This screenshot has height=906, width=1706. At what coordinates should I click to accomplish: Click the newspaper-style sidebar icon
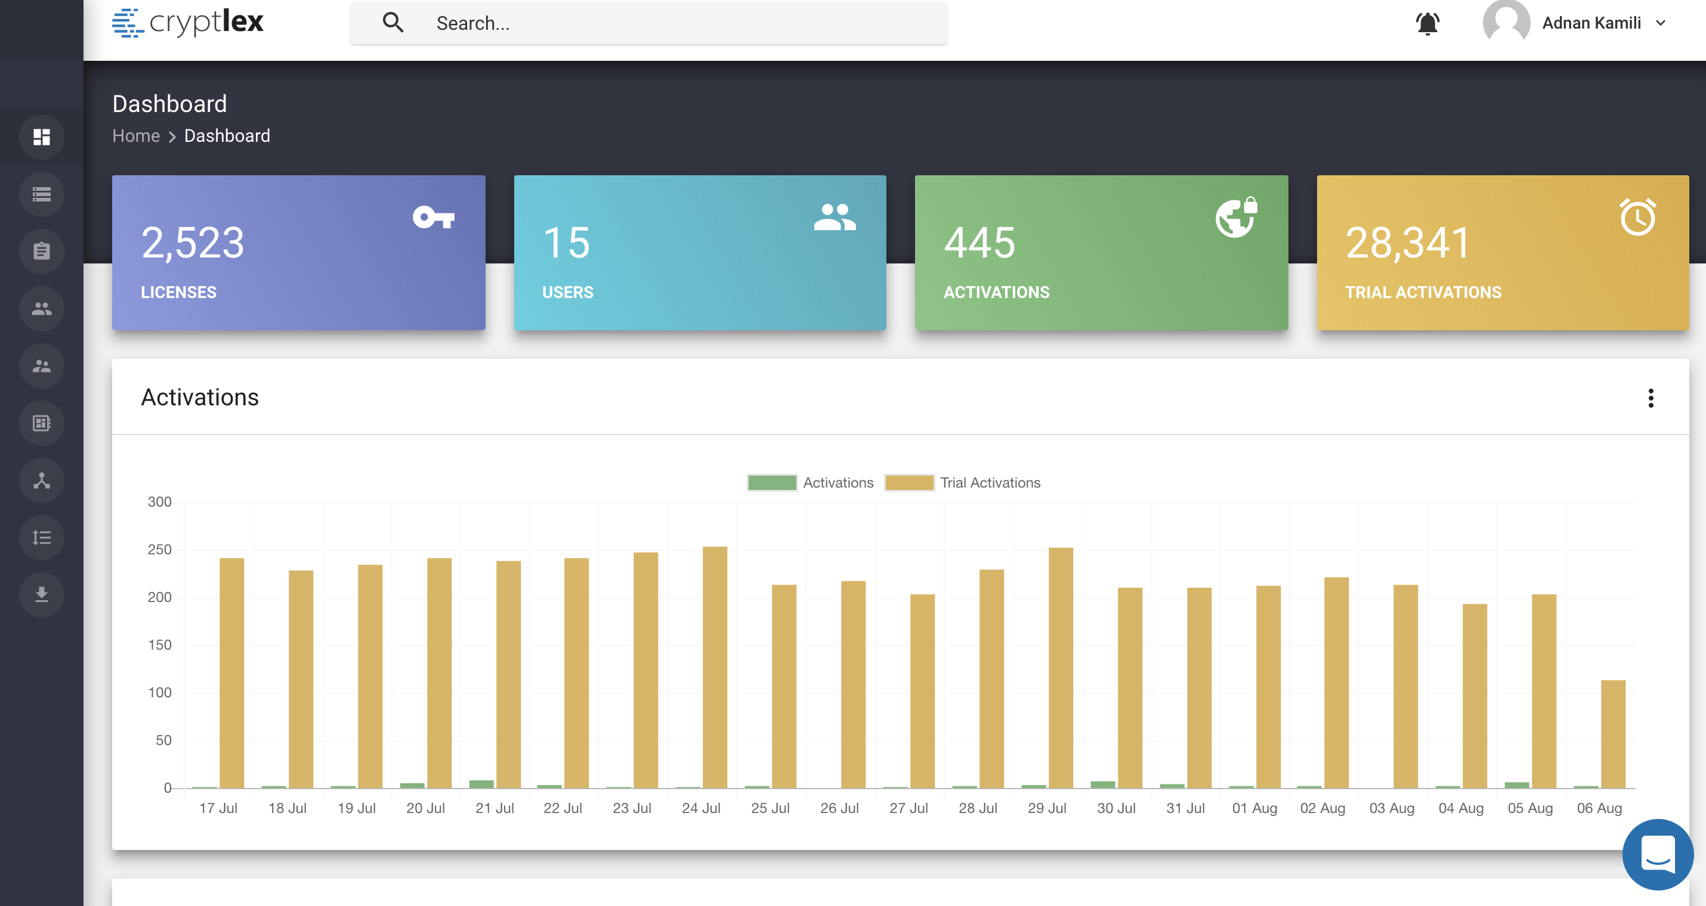click(x=42, y=423)
